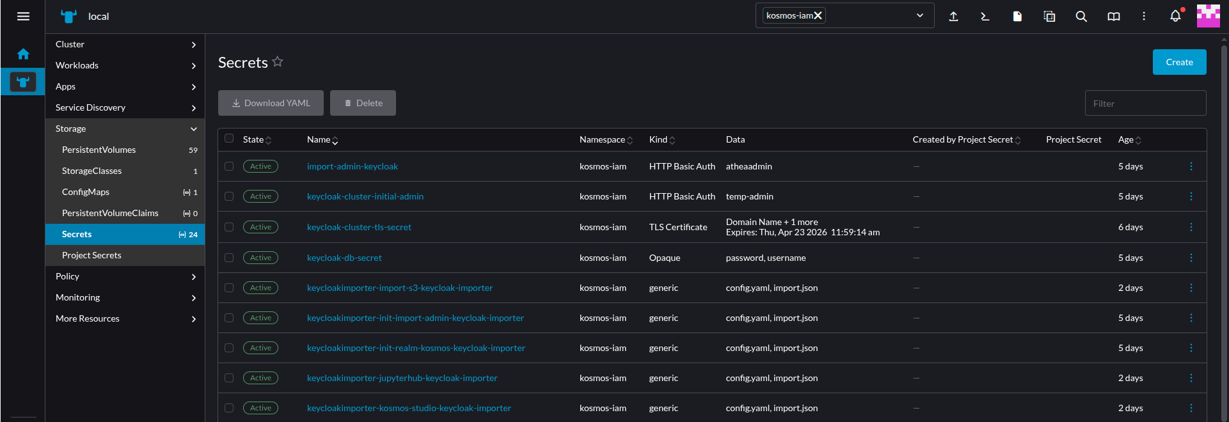
Task: Select the import-admin-keycloak row checkbox
Action: coord(229,166)
